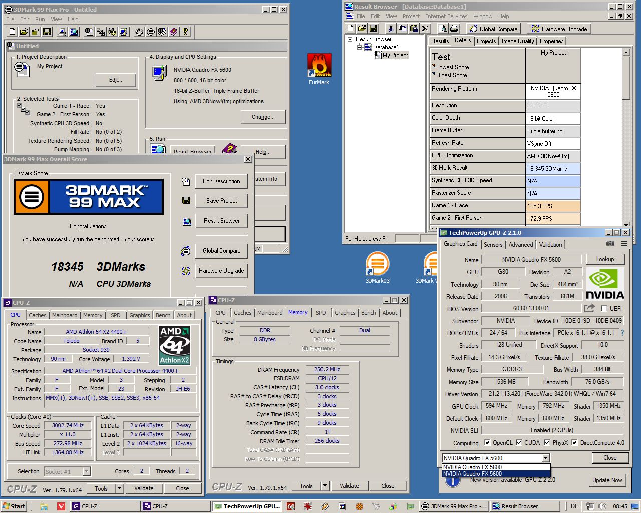Click New document icon in Result Browser toolbar
The width and height of the screenshot is (641, 513).
[x=351, y=29]
